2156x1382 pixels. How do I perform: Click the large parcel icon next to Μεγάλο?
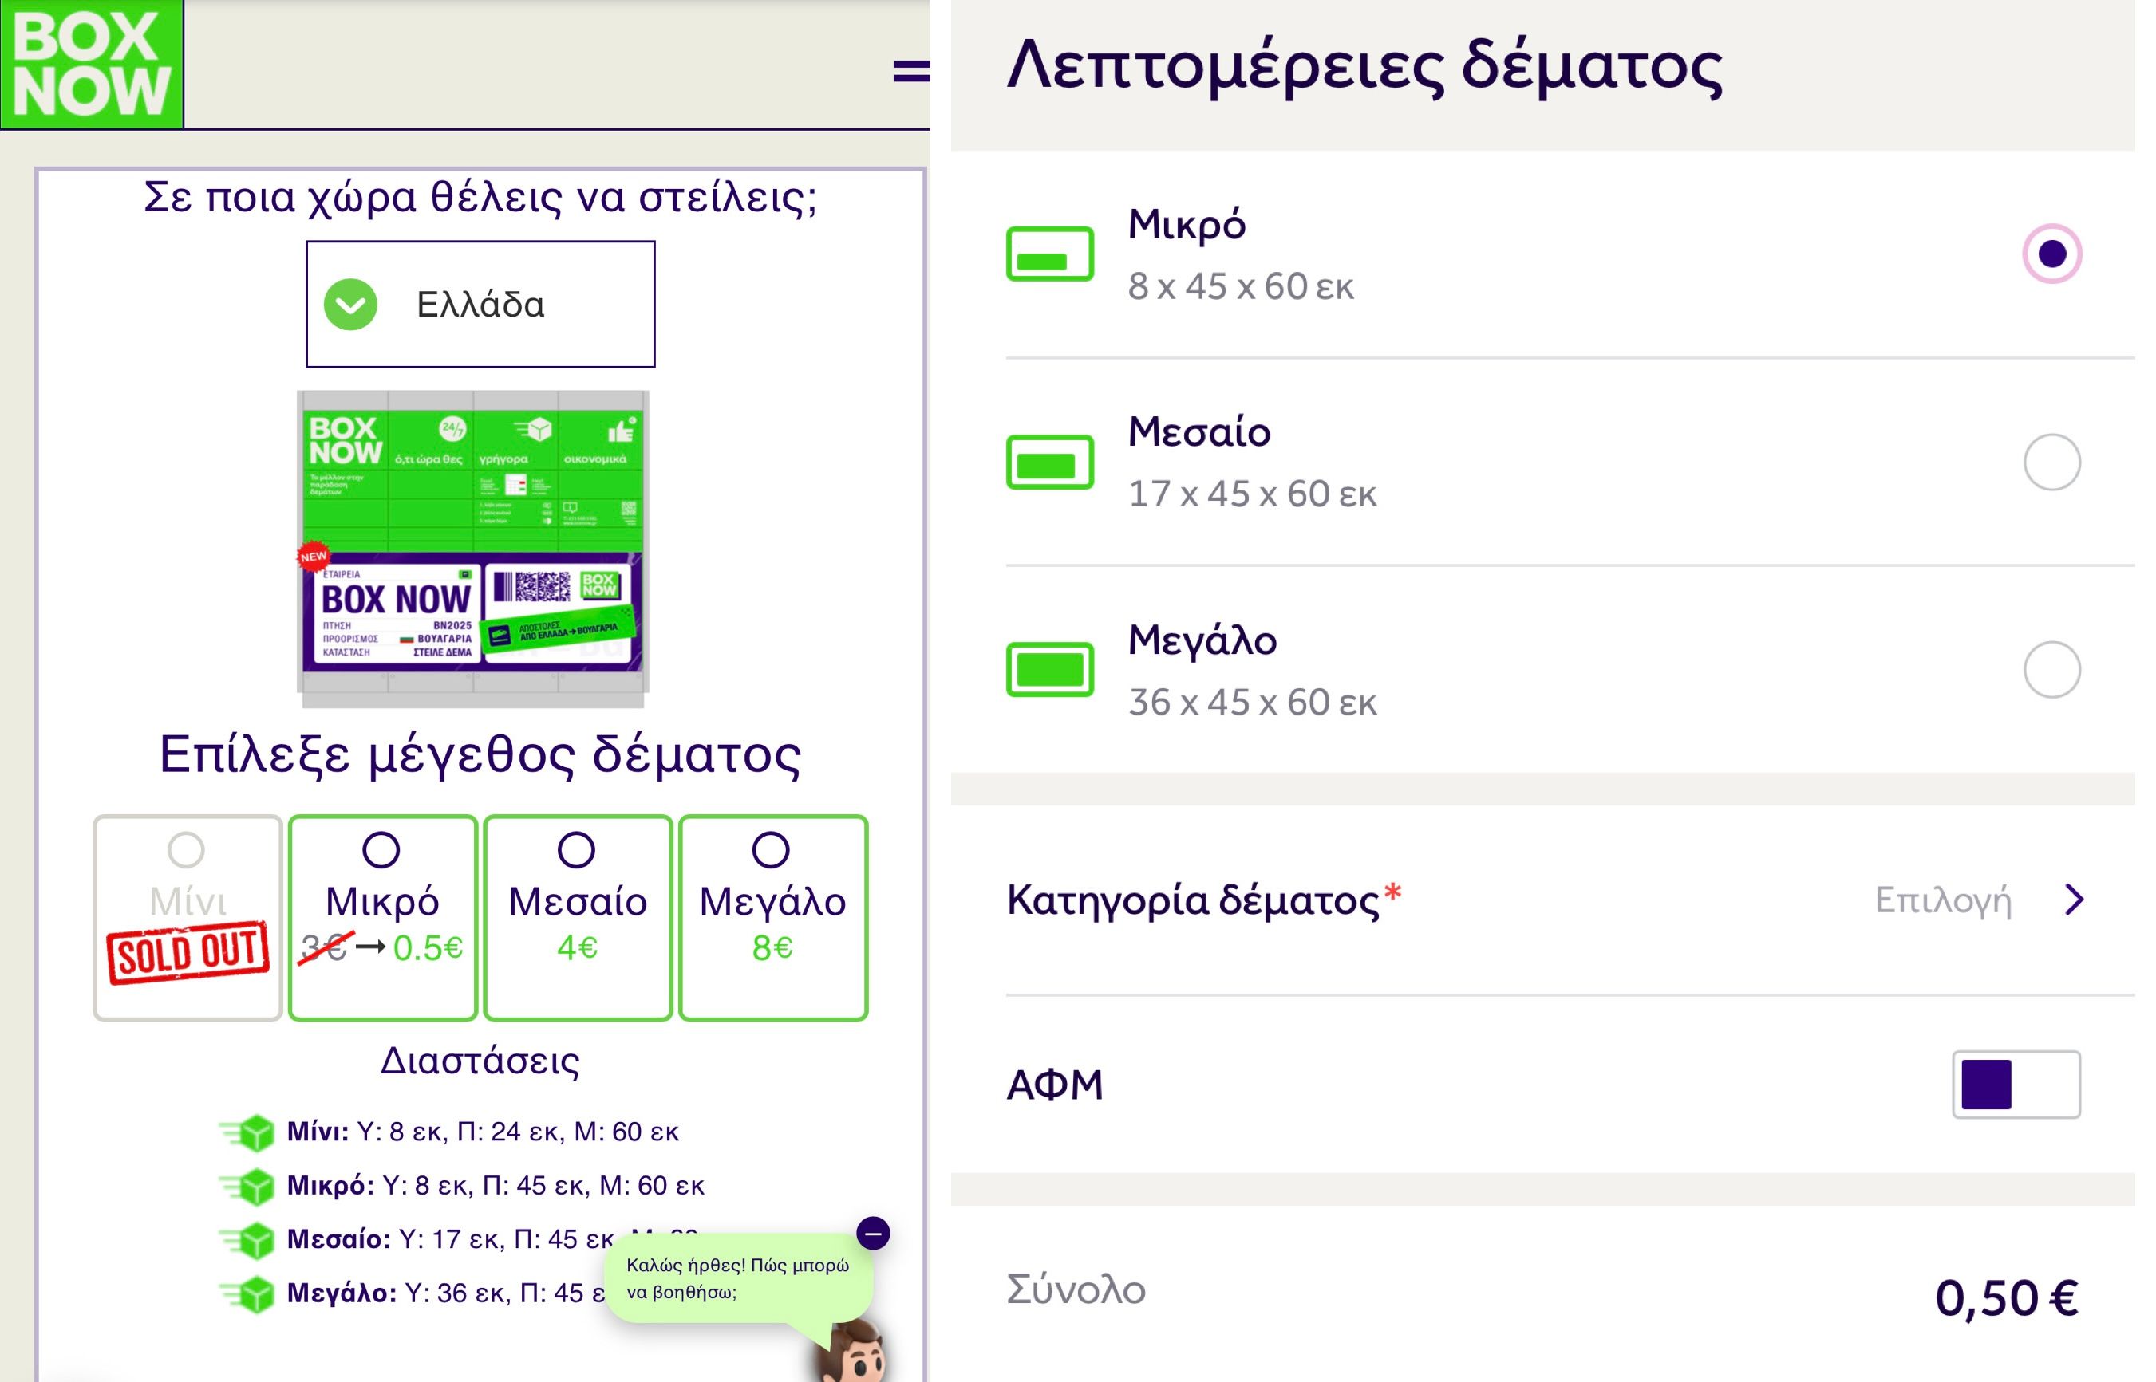pyautogui.click(x=1050, y=669)
